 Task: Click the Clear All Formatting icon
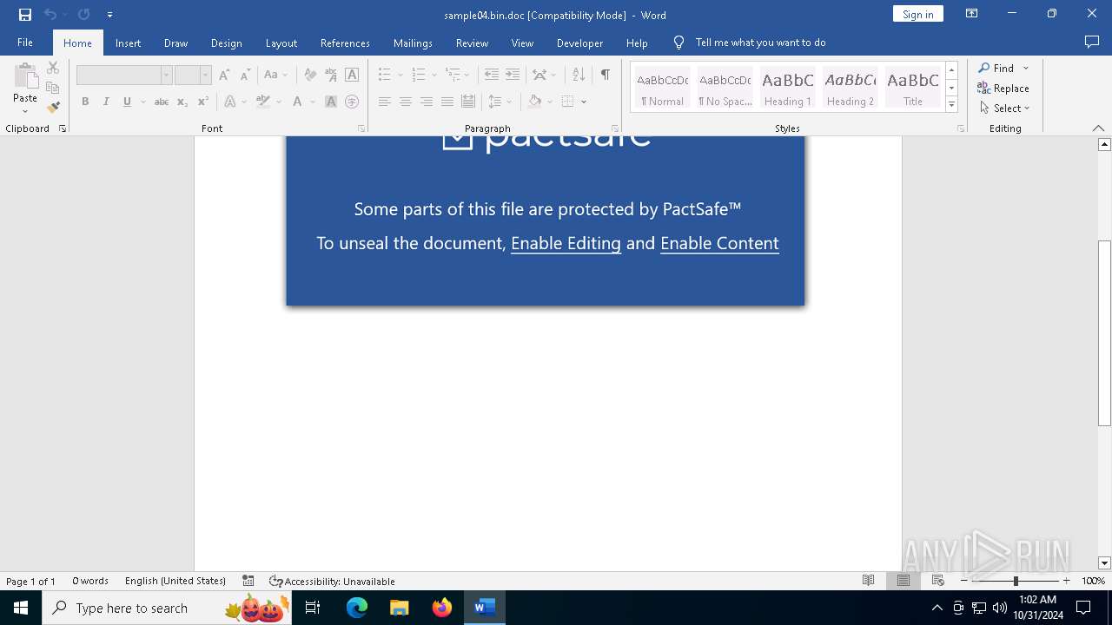click(x=310, y=75)
